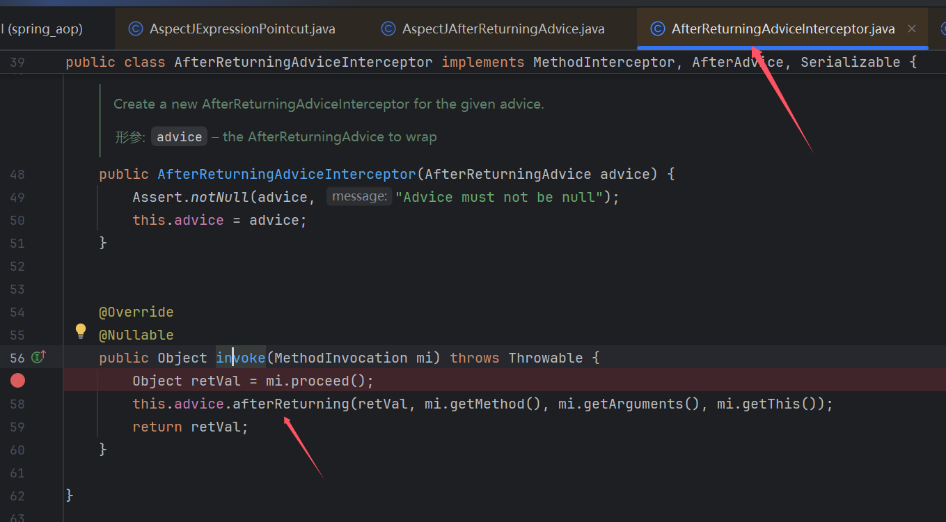Click mi.getArguments() on line 58
The width and height of the screenshot is (946, 522).
(629, 404)
